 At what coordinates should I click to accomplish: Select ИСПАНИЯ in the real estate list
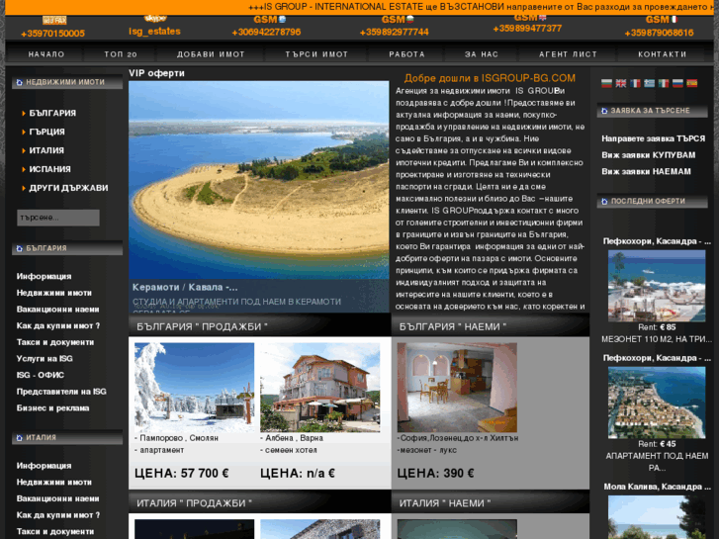pos(49,170)
